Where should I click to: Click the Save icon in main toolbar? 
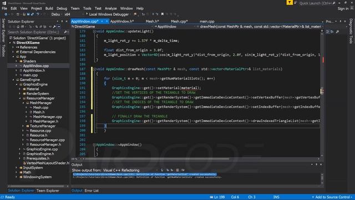click(28, 14)
